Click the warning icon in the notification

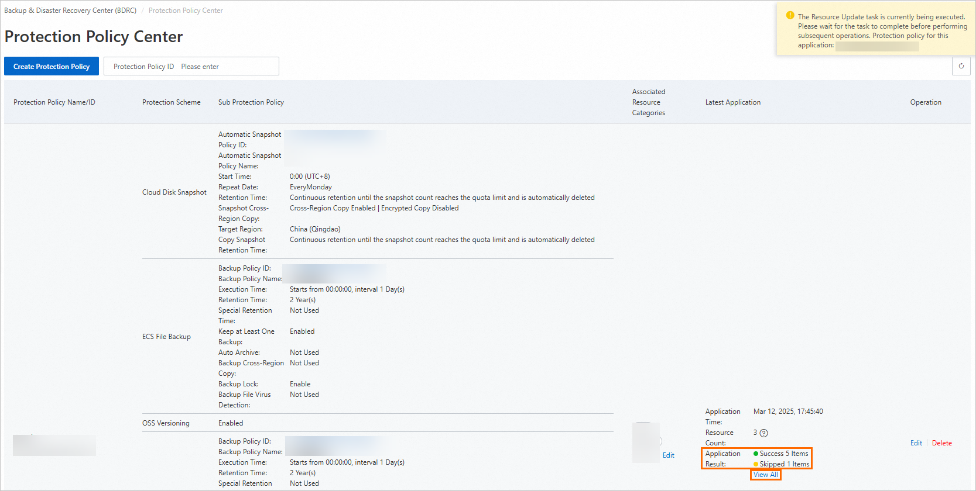coord(790,16)
